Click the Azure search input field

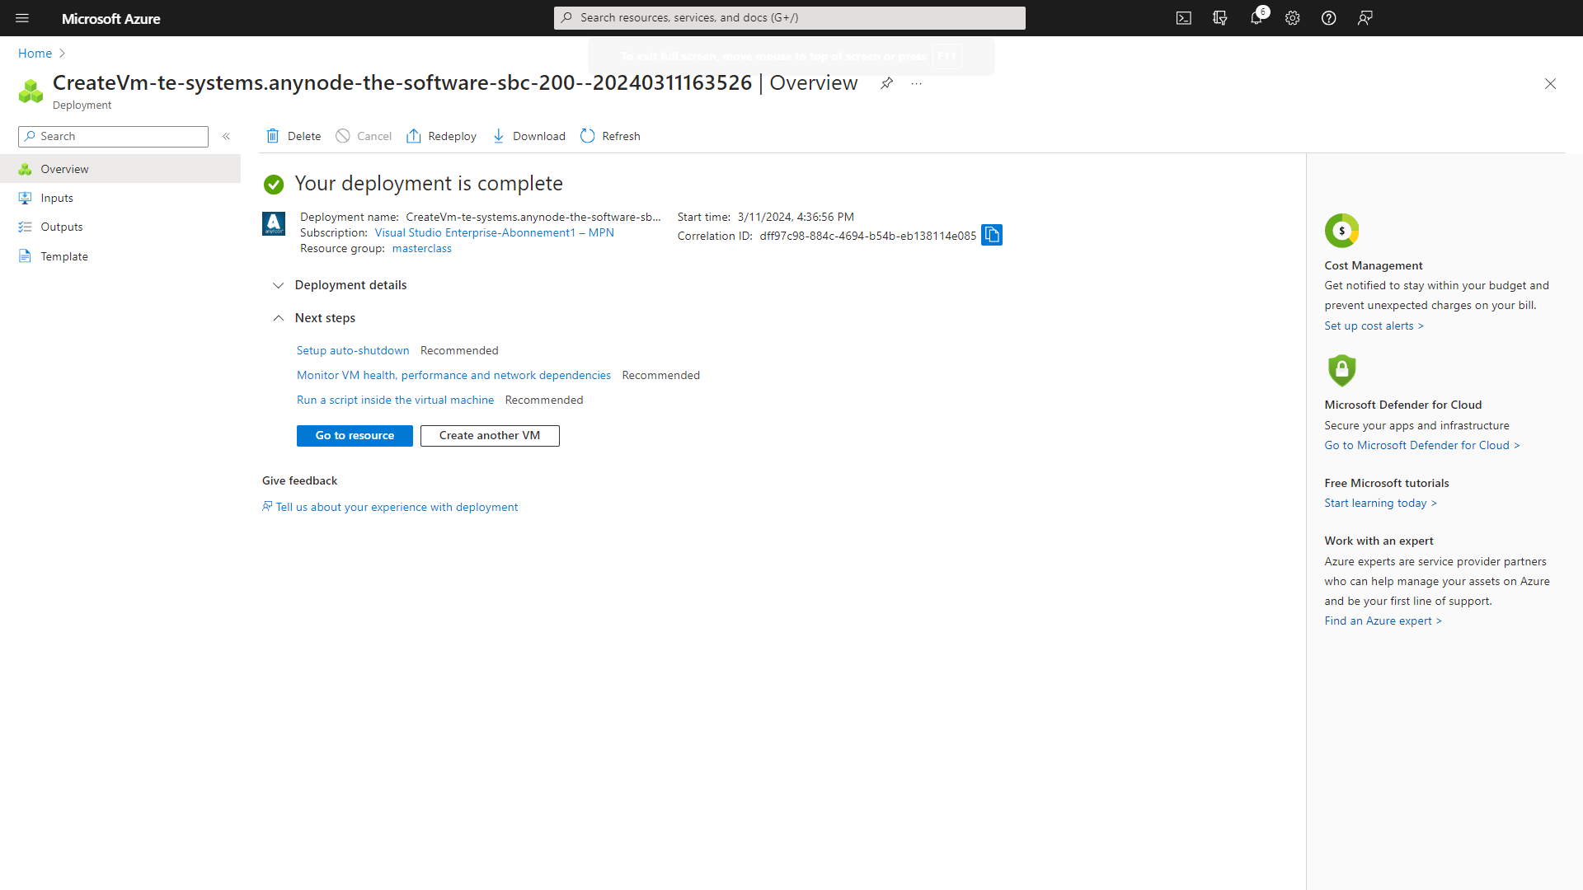791,17
